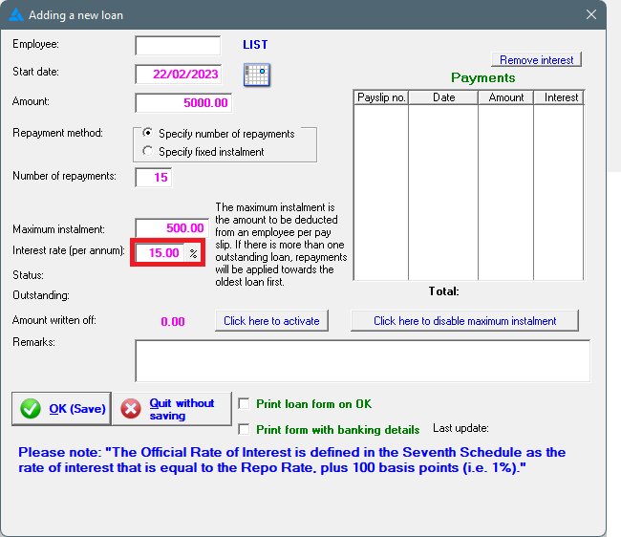621x537 pixels.
Task: Click the Total: label under payments table
Action: [443, 291]
